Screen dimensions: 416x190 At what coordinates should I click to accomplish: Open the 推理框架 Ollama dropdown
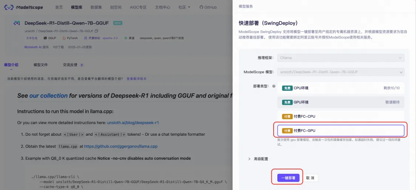(x=341, y=58)
